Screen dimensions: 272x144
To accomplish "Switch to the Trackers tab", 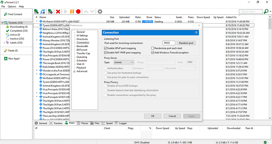I will (56, 123).
